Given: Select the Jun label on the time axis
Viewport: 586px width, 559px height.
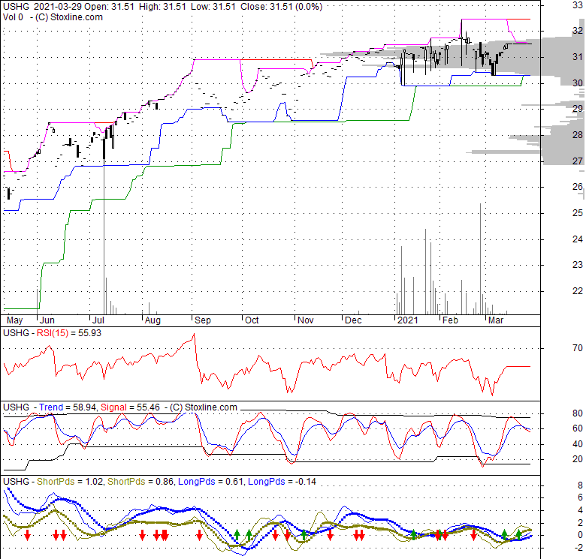Looking at the screenshot, I should pos(47,320).
